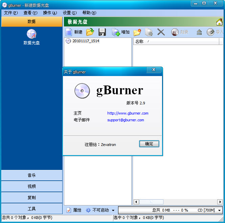The height and width of the screenshot is (223, 225).
Task: Click the New (新建) compilation icon
Action: coord(69,32)
